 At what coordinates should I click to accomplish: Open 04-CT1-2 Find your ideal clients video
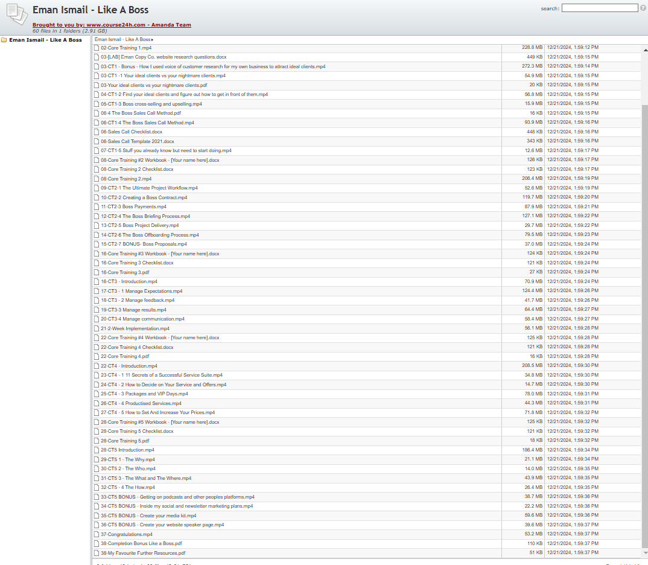184,94
